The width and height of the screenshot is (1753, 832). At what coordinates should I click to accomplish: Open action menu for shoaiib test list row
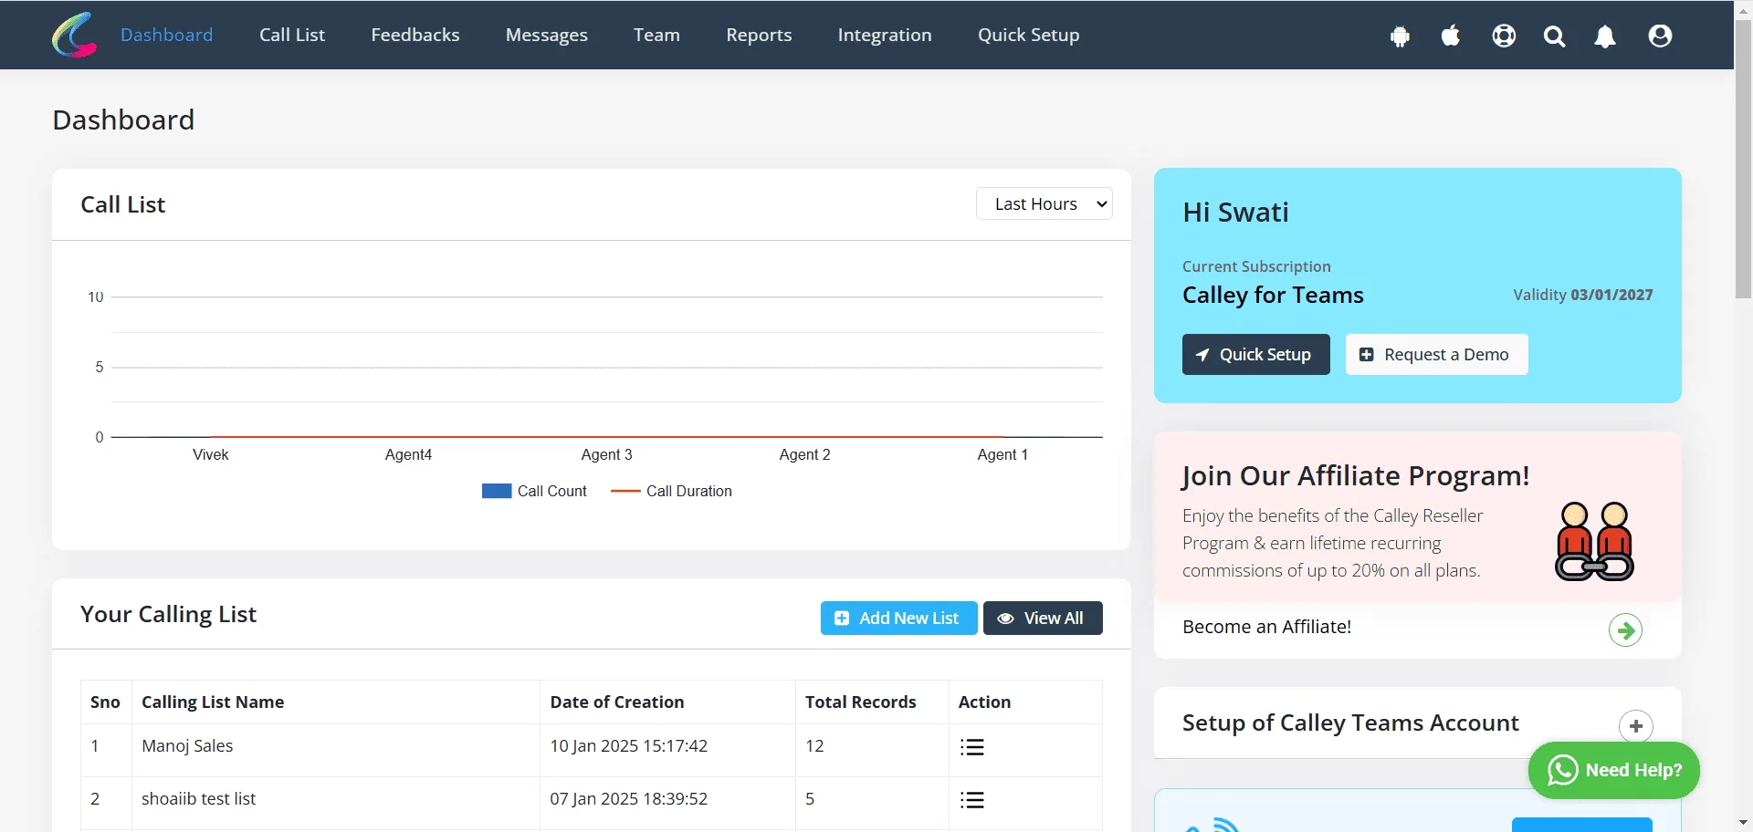972,800
